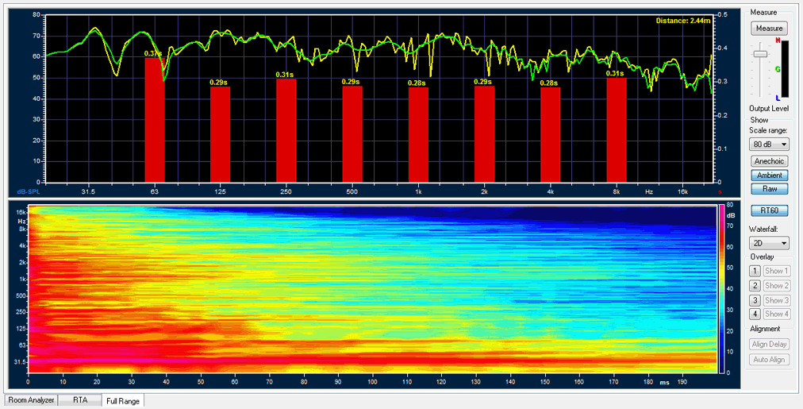This screenshot has height=409, width=803.
Task: Select overlay slot 3 button
Action: click(x=755, y=301)
